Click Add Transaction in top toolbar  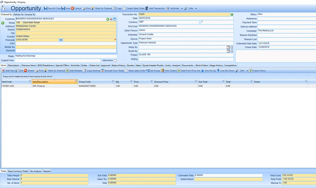coord(155,9)
